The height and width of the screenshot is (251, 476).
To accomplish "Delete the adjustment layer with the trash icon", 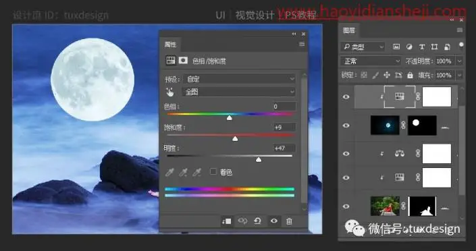I will pos(289,221).
